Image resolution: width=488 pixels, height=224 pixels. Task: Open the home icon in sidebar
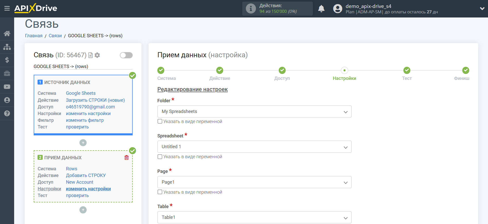(7, 33)
